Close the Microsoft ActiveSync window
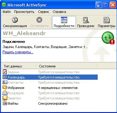117x113 pixels. (x=113, y=5)
